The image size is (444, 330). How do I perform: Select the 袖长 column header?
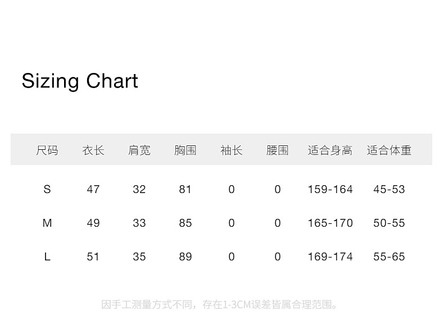point(232,150)
